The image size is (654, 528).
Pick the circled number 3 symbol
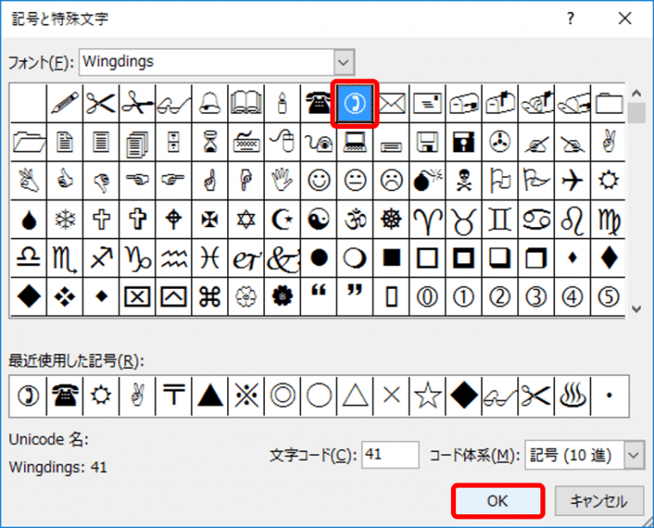tap(536, 297)
